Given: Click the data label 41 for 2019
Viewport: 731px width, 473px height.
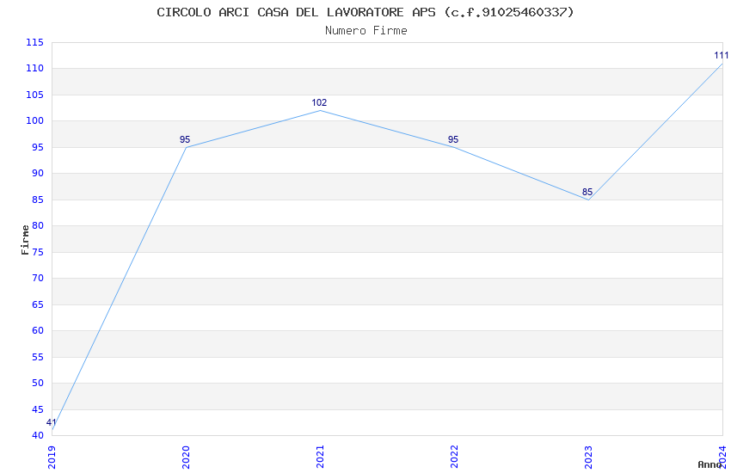Looking at the screenshot, I should click(51, 422).
